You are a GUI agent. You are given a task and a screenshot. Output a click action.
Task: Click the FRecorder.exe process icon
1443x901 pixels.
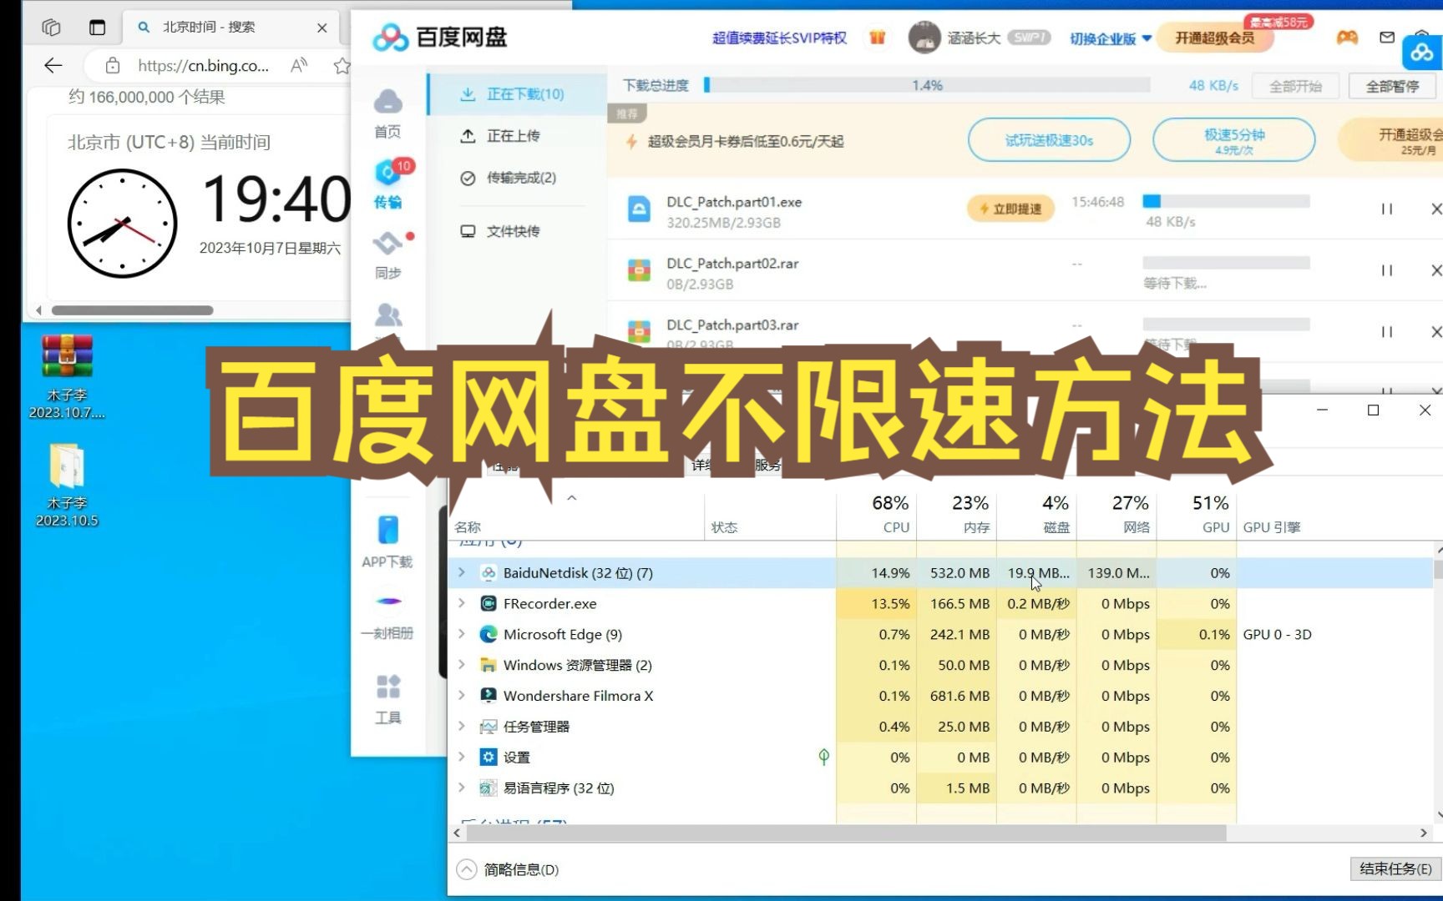click(489, 603)
